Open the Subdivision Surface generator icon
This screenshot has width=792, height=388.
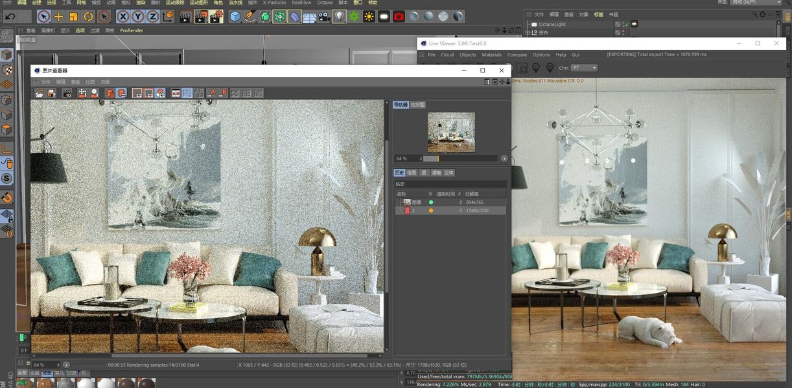point(265,16)
